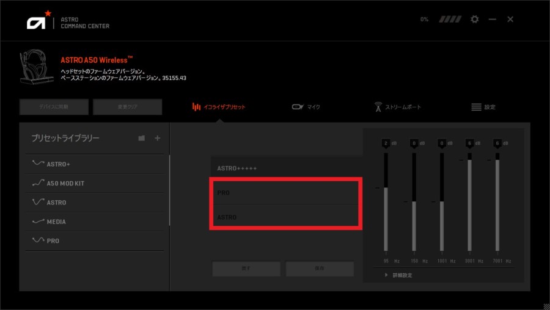Click the 150 Hz equalizer slider
Viewport: 550px width, 310px height.
414,202
